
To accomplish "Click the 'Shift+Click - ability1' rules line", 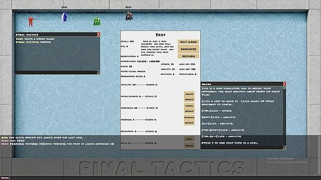I will [218, 117].
